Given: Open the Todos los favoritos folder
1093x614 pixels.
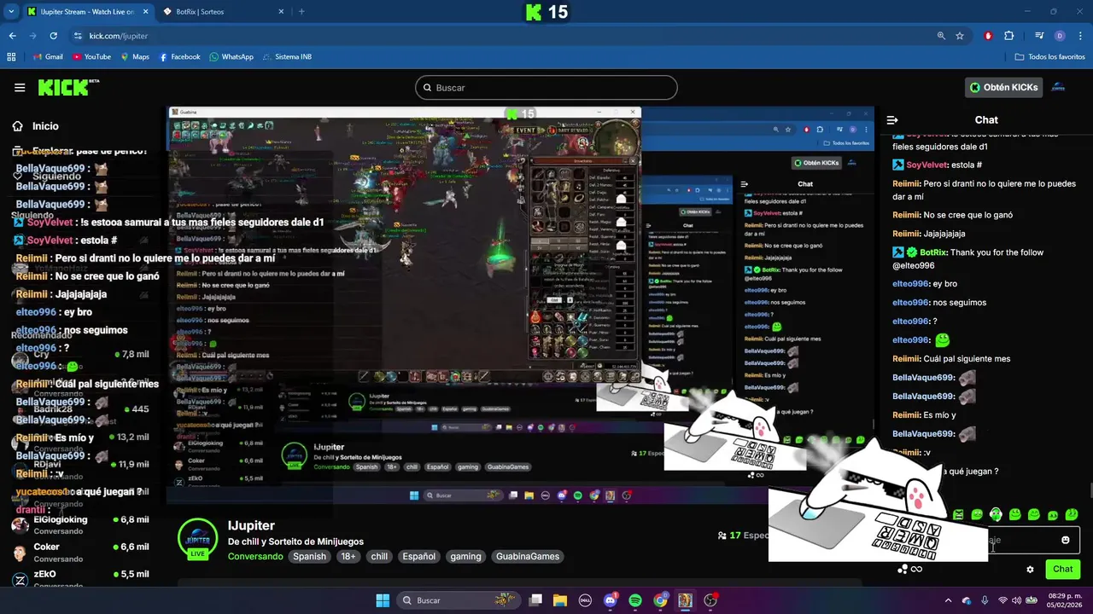Looking at the screenshot, I should (1049, 57).
